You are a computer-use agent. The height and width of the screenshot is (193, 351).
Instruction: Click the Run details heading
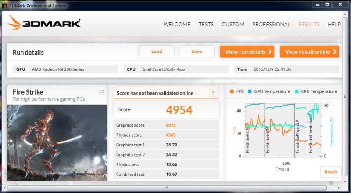[28, 52]
